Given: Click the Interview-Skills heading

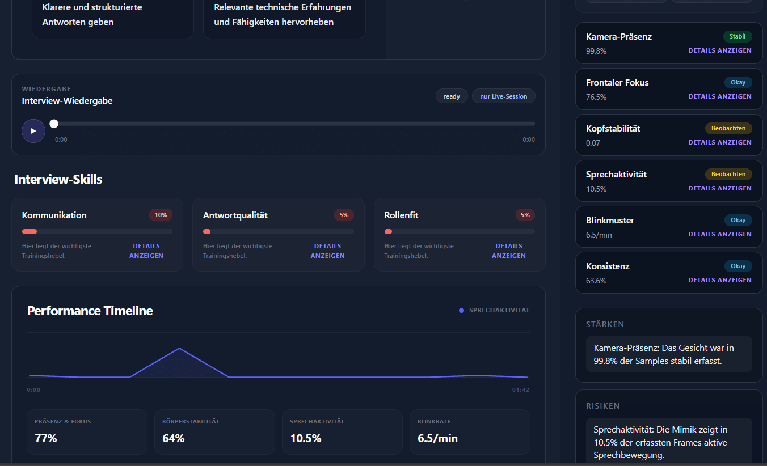Looking at the screenshot, I should (58, 179).
